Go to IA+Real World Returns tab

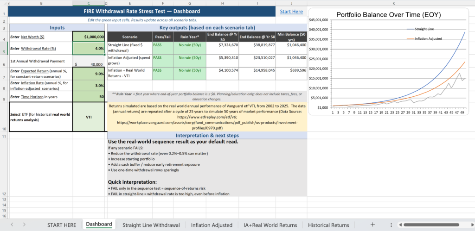click(270, 225)
